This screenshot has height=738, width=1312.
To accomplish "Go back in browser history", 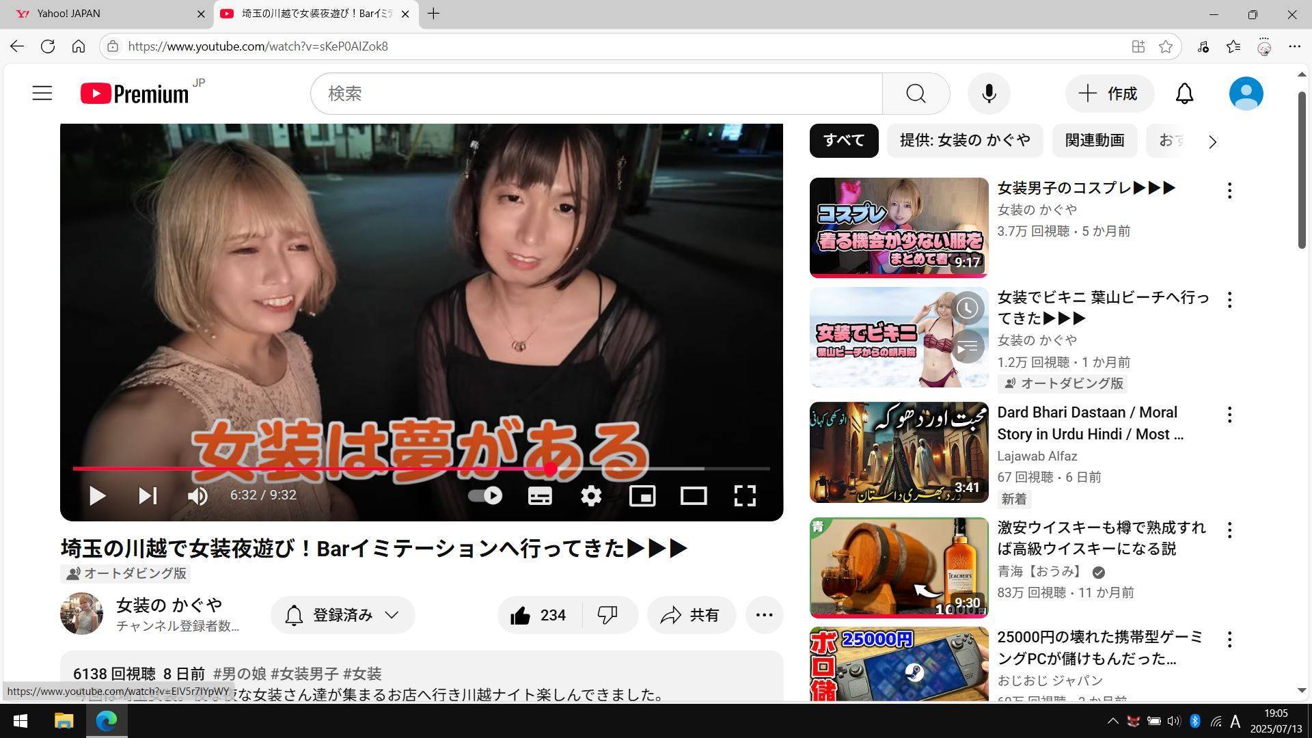I will coord(17,46).
